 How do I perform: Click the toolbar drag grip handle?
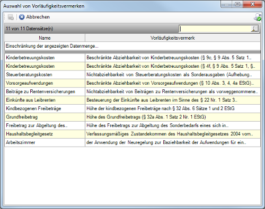5,17
